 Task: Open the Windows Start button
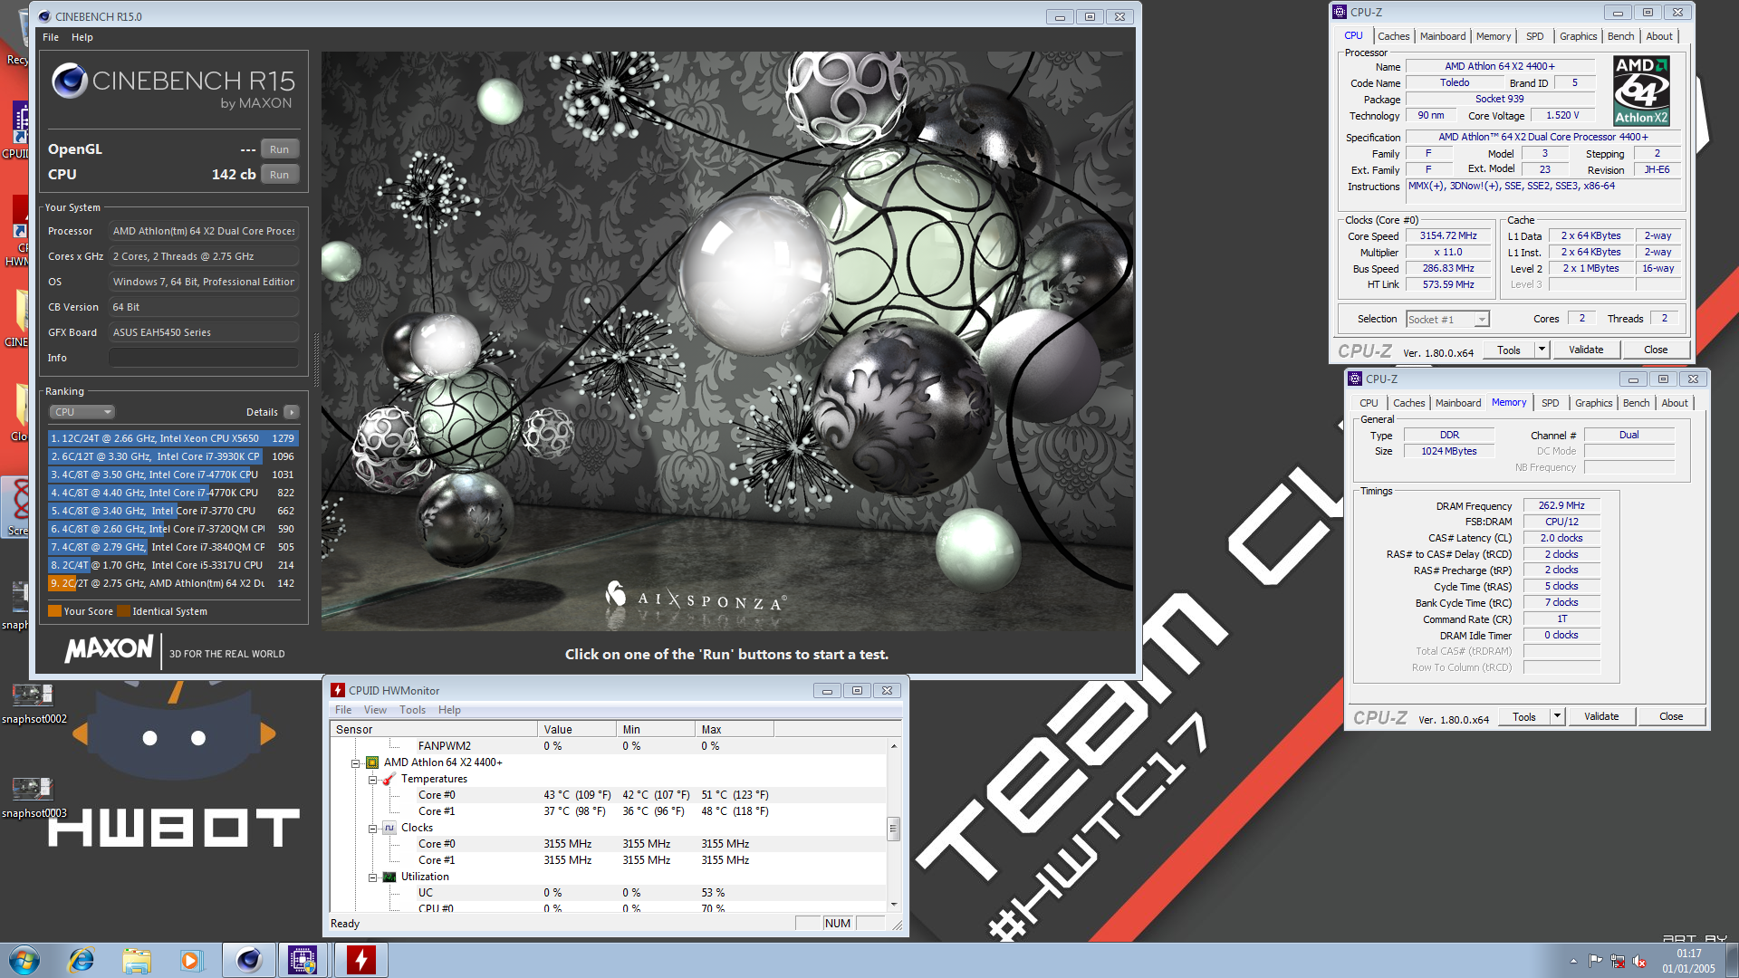(24, 960)
